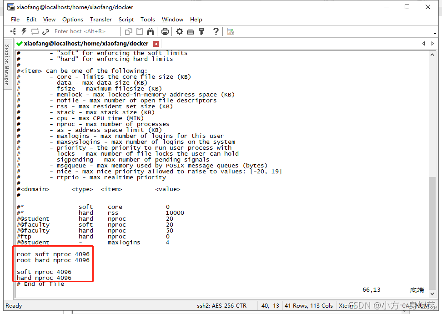Expand the Session Manager side panel
The height and width of the screenshot is (314, 442).
(7, 65)
